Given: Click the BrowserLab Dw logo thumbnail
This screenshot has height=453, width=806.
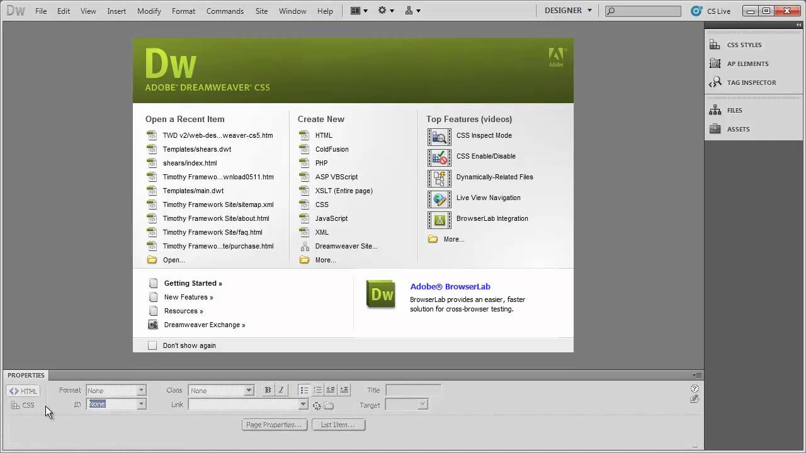Looking at the screenshot, I should [x=381, y=294].
